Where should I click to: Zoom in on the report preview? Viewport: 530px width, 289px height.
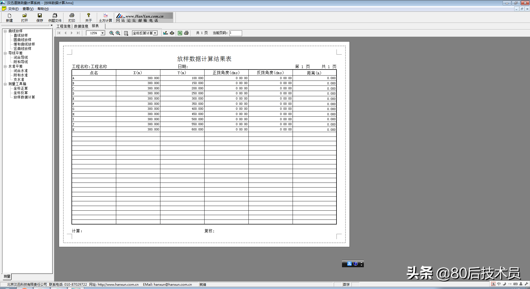click(112, 33)
